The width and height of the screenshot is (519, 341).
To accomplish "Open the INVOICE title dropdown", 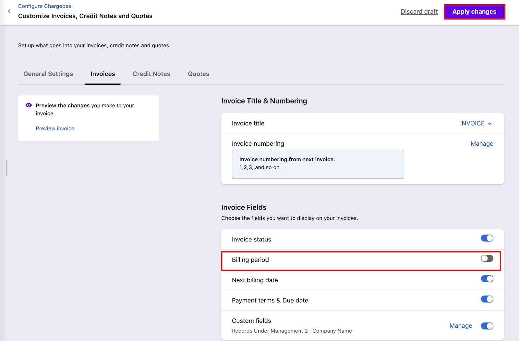I will 476,123.
